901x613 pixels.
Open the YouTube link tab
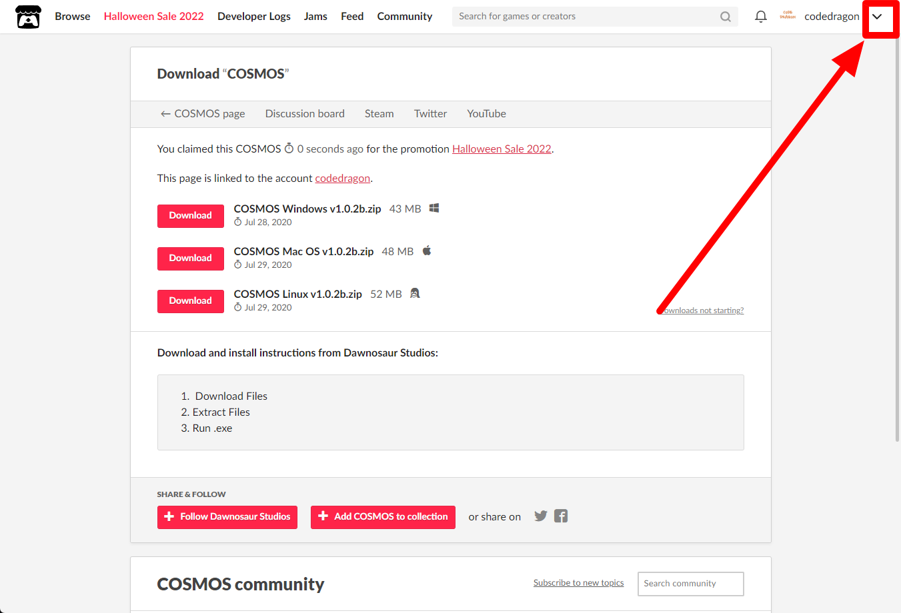pyautogui.click(x=487, y=114)
